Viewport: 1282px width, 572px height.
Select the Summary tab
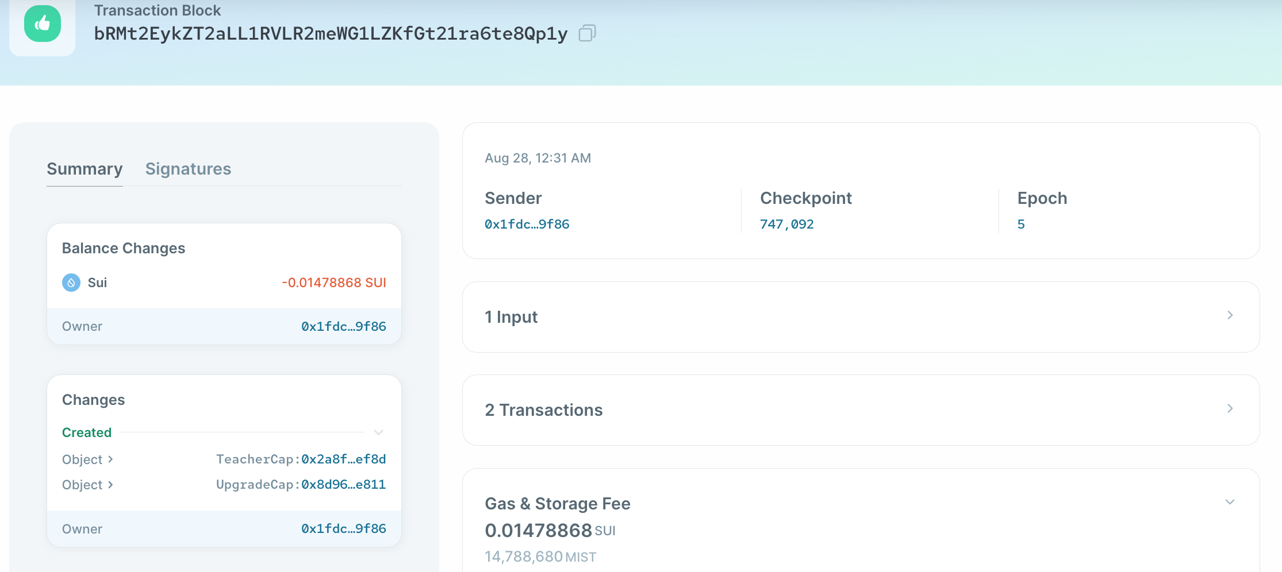(85, 169)
